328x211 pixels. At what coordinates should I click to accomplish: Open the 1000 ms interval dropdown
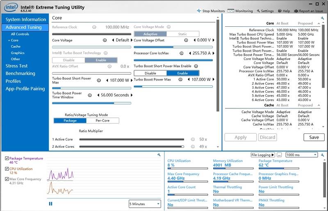302,155
